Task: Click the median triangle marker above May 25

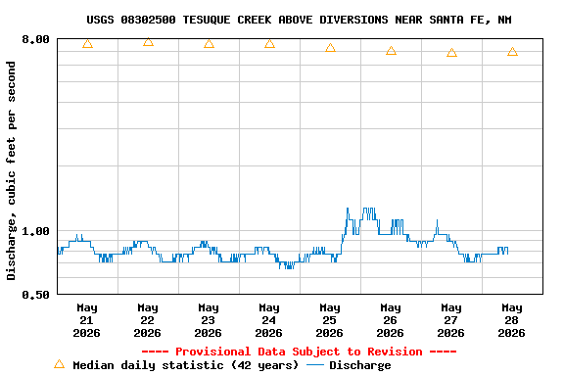Action: click(330, 48)
